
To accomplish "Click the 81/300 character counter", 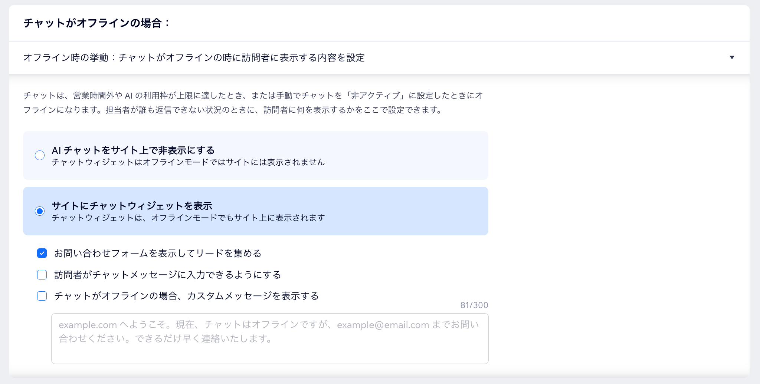I will pos(474,305).
